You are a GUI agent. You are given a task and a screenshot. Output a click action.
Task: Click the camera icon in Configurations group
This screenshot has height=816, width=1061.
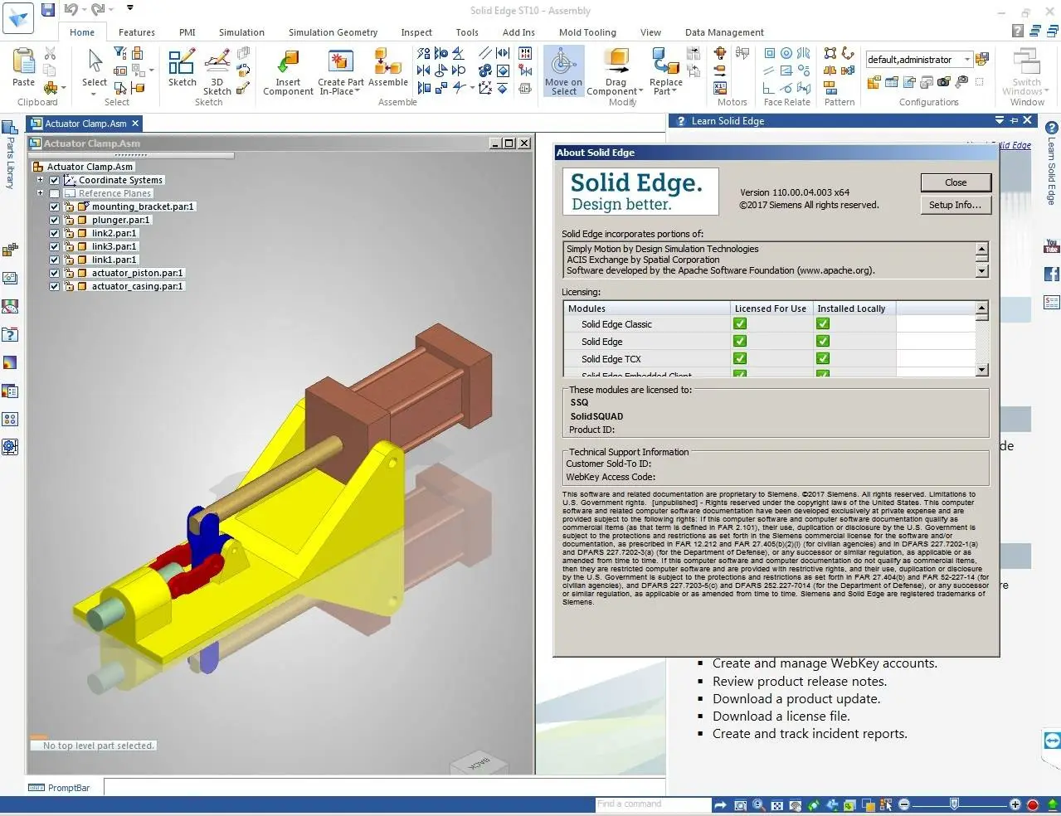click(x=943, y=82)
